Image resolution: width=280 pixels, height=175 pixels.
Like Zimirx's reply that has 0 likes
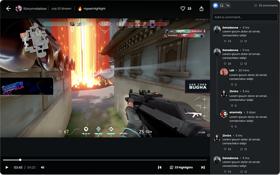pos(232,106)
